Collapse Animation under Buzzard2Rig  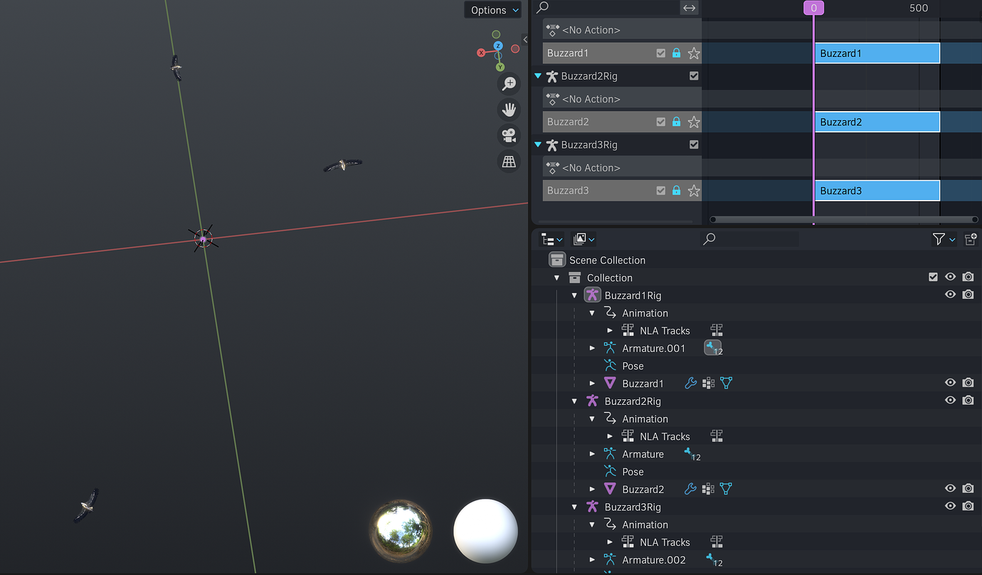[x=592, y=418]
